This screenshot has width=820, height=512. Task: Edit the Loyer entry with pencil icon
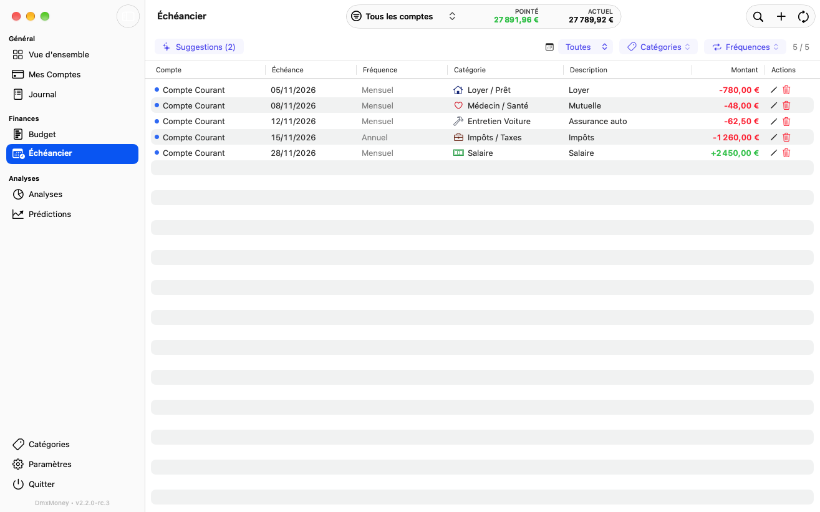coord(774,90)
